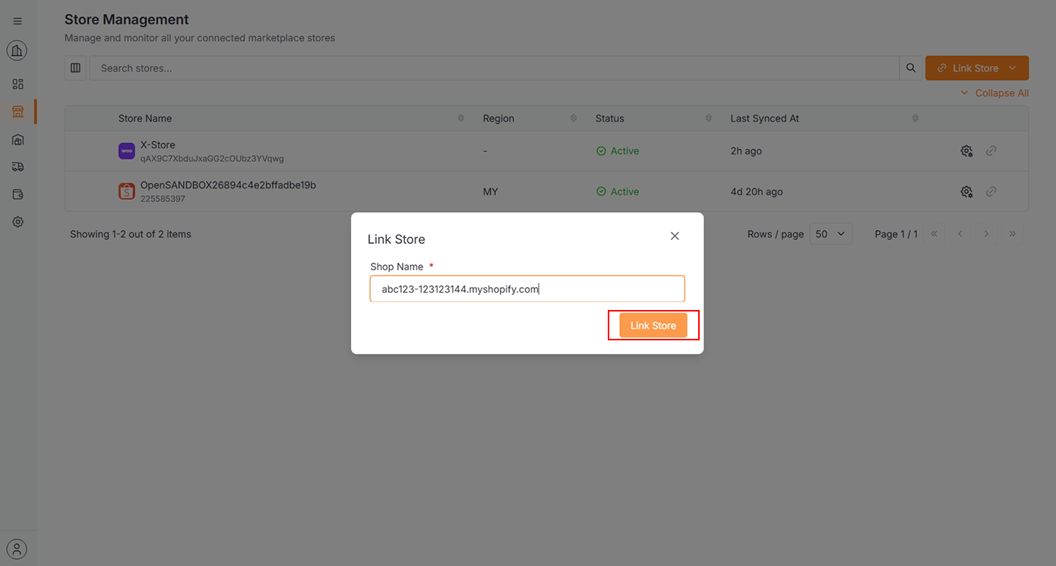Open the wallet section in the sidebar
1056x566 pixels.
(17, 194)
